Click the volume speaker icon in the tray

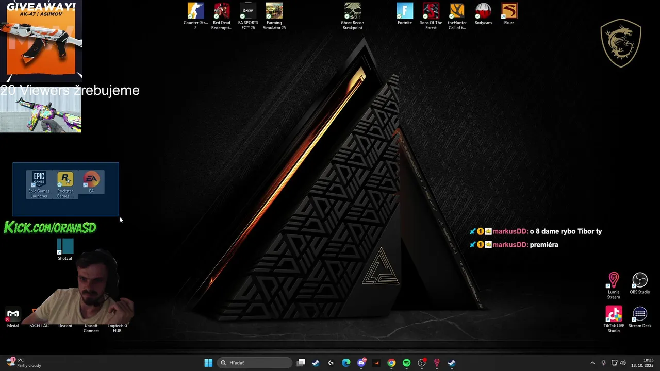[x=623, y=363]
